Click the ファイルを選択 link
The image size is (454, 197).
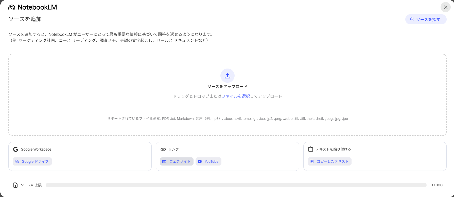[x=236, y=96]
